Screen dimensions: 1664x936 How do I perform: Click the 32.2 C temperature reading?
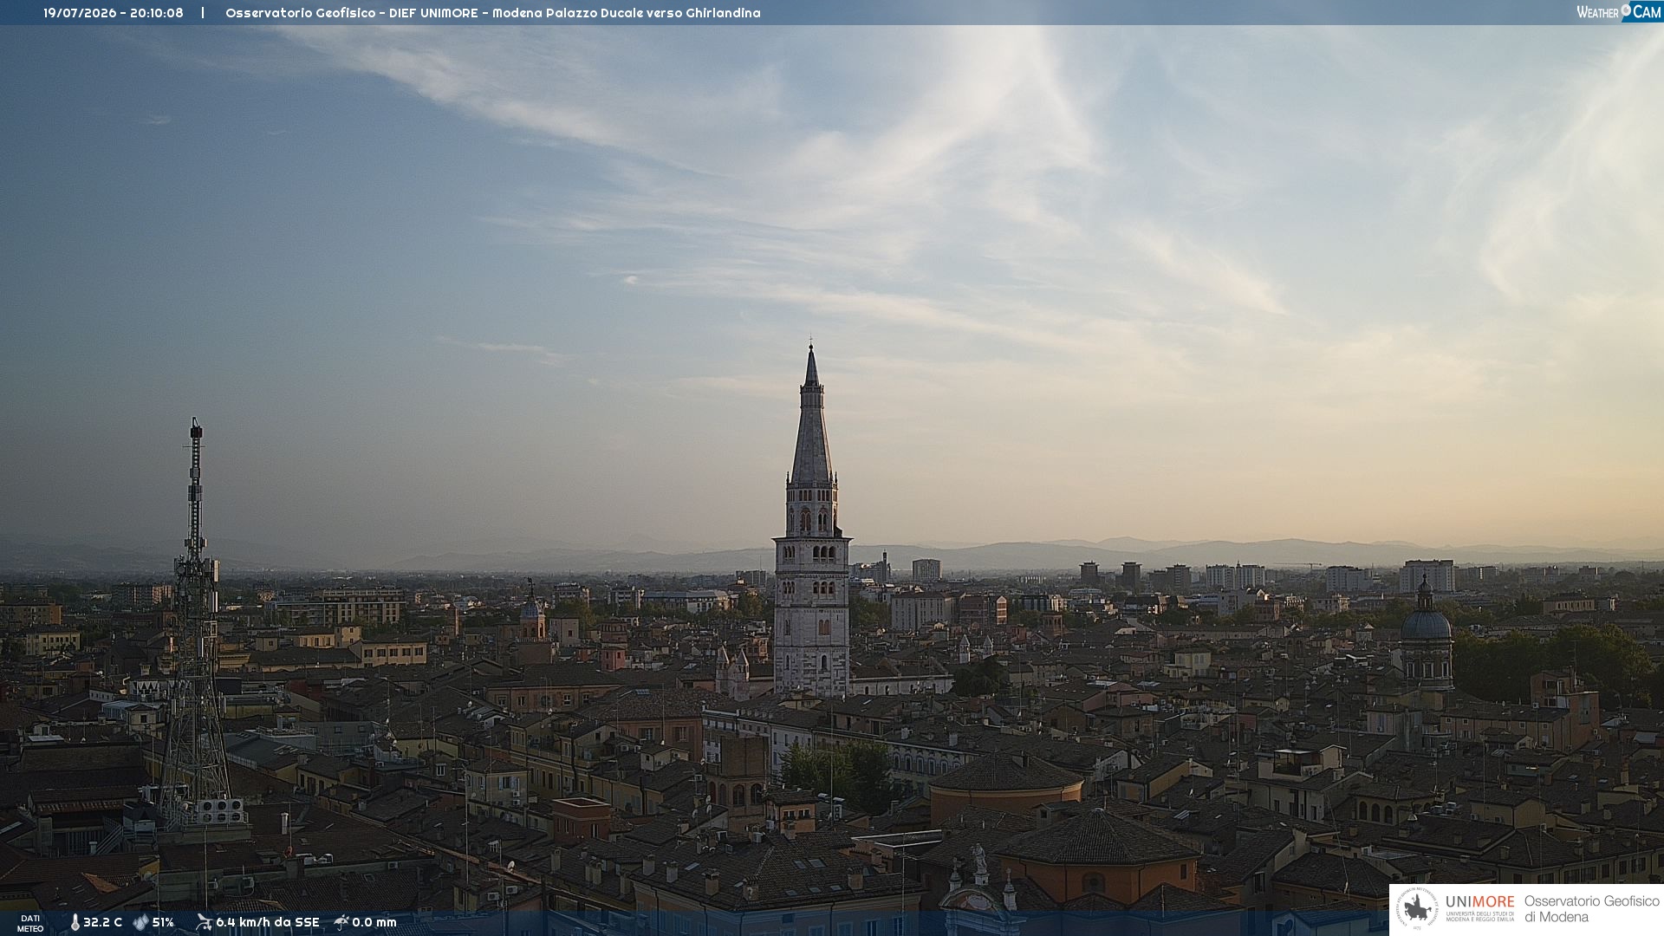point(102,923)
